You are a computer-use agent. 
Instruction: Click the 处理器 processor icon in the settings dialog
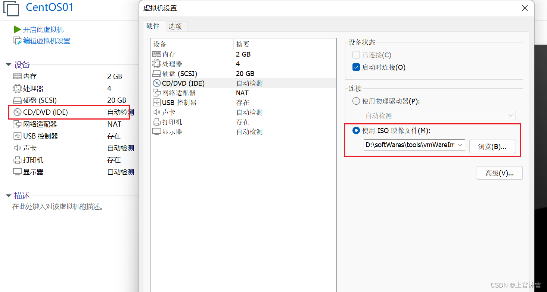coord(157,64)
